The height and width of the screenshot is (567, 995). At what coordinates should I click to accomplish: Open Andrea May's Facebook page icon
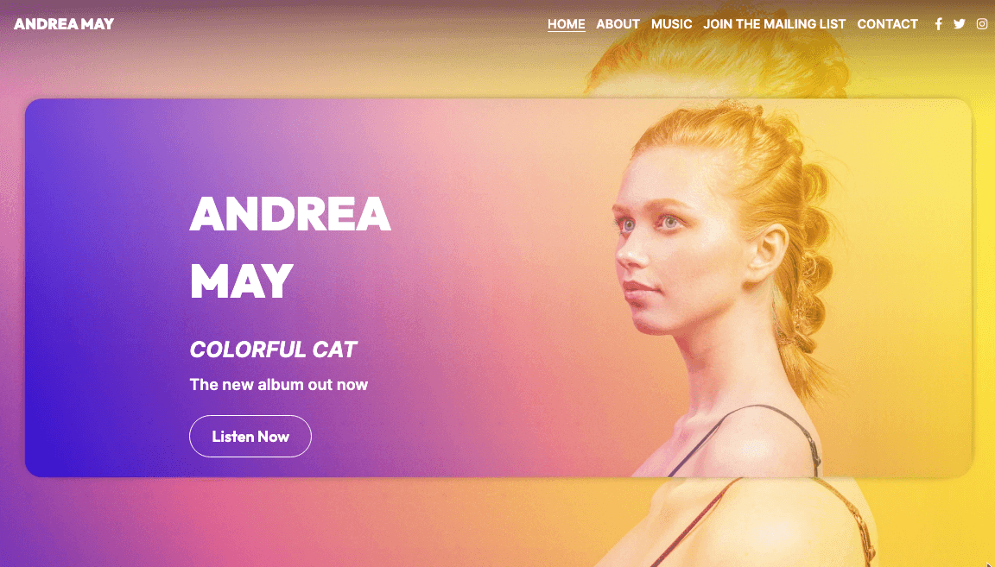pos(939,24)
